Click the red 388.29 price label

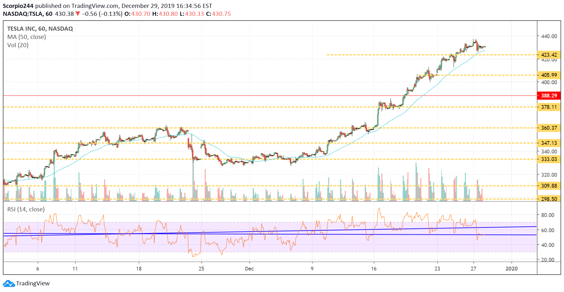[549, 96]
